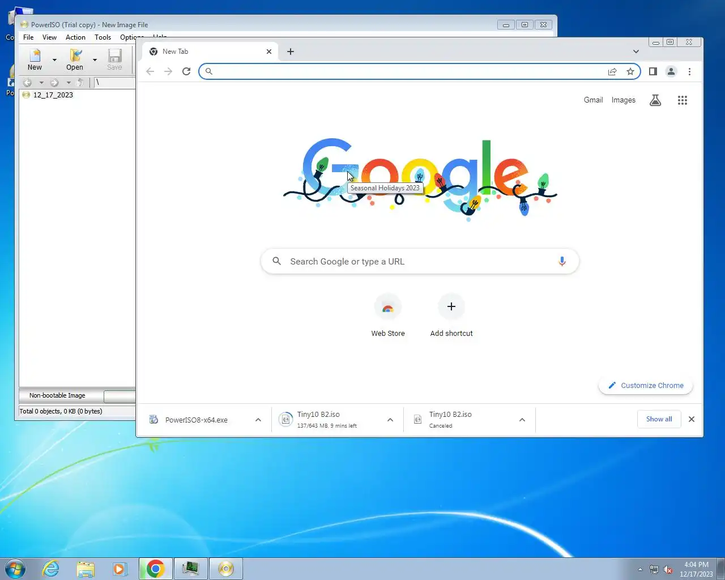The image size is (725, 580).
Task: Select the 12_17_2023 tree item
Action: 53,95
